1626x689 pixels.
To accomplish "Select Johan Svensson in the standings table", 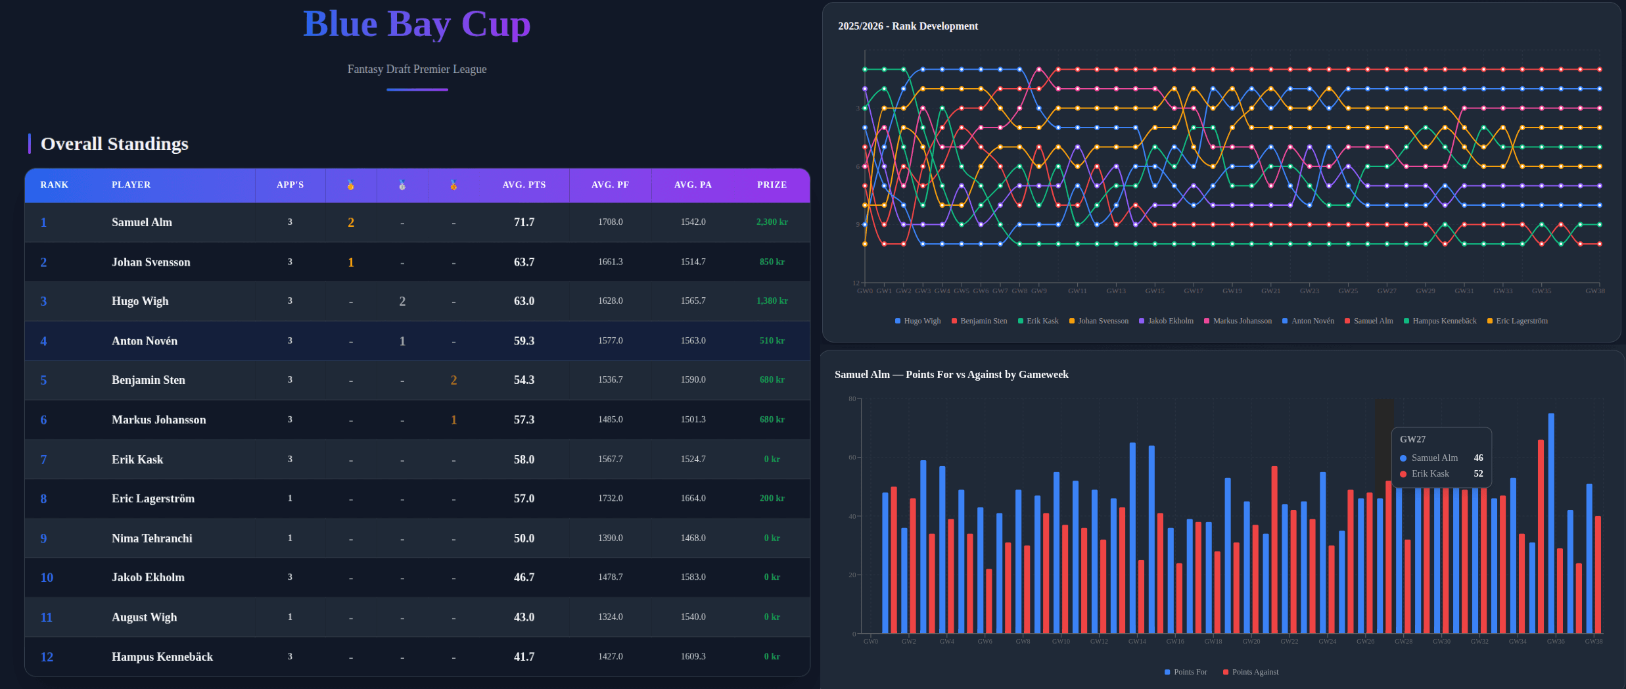I will (x=151, y=262).
